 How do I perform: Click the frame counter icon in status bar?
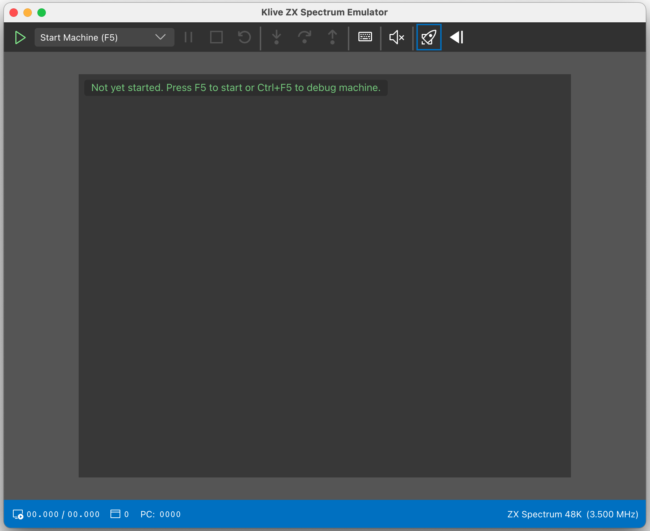(115, 514)
